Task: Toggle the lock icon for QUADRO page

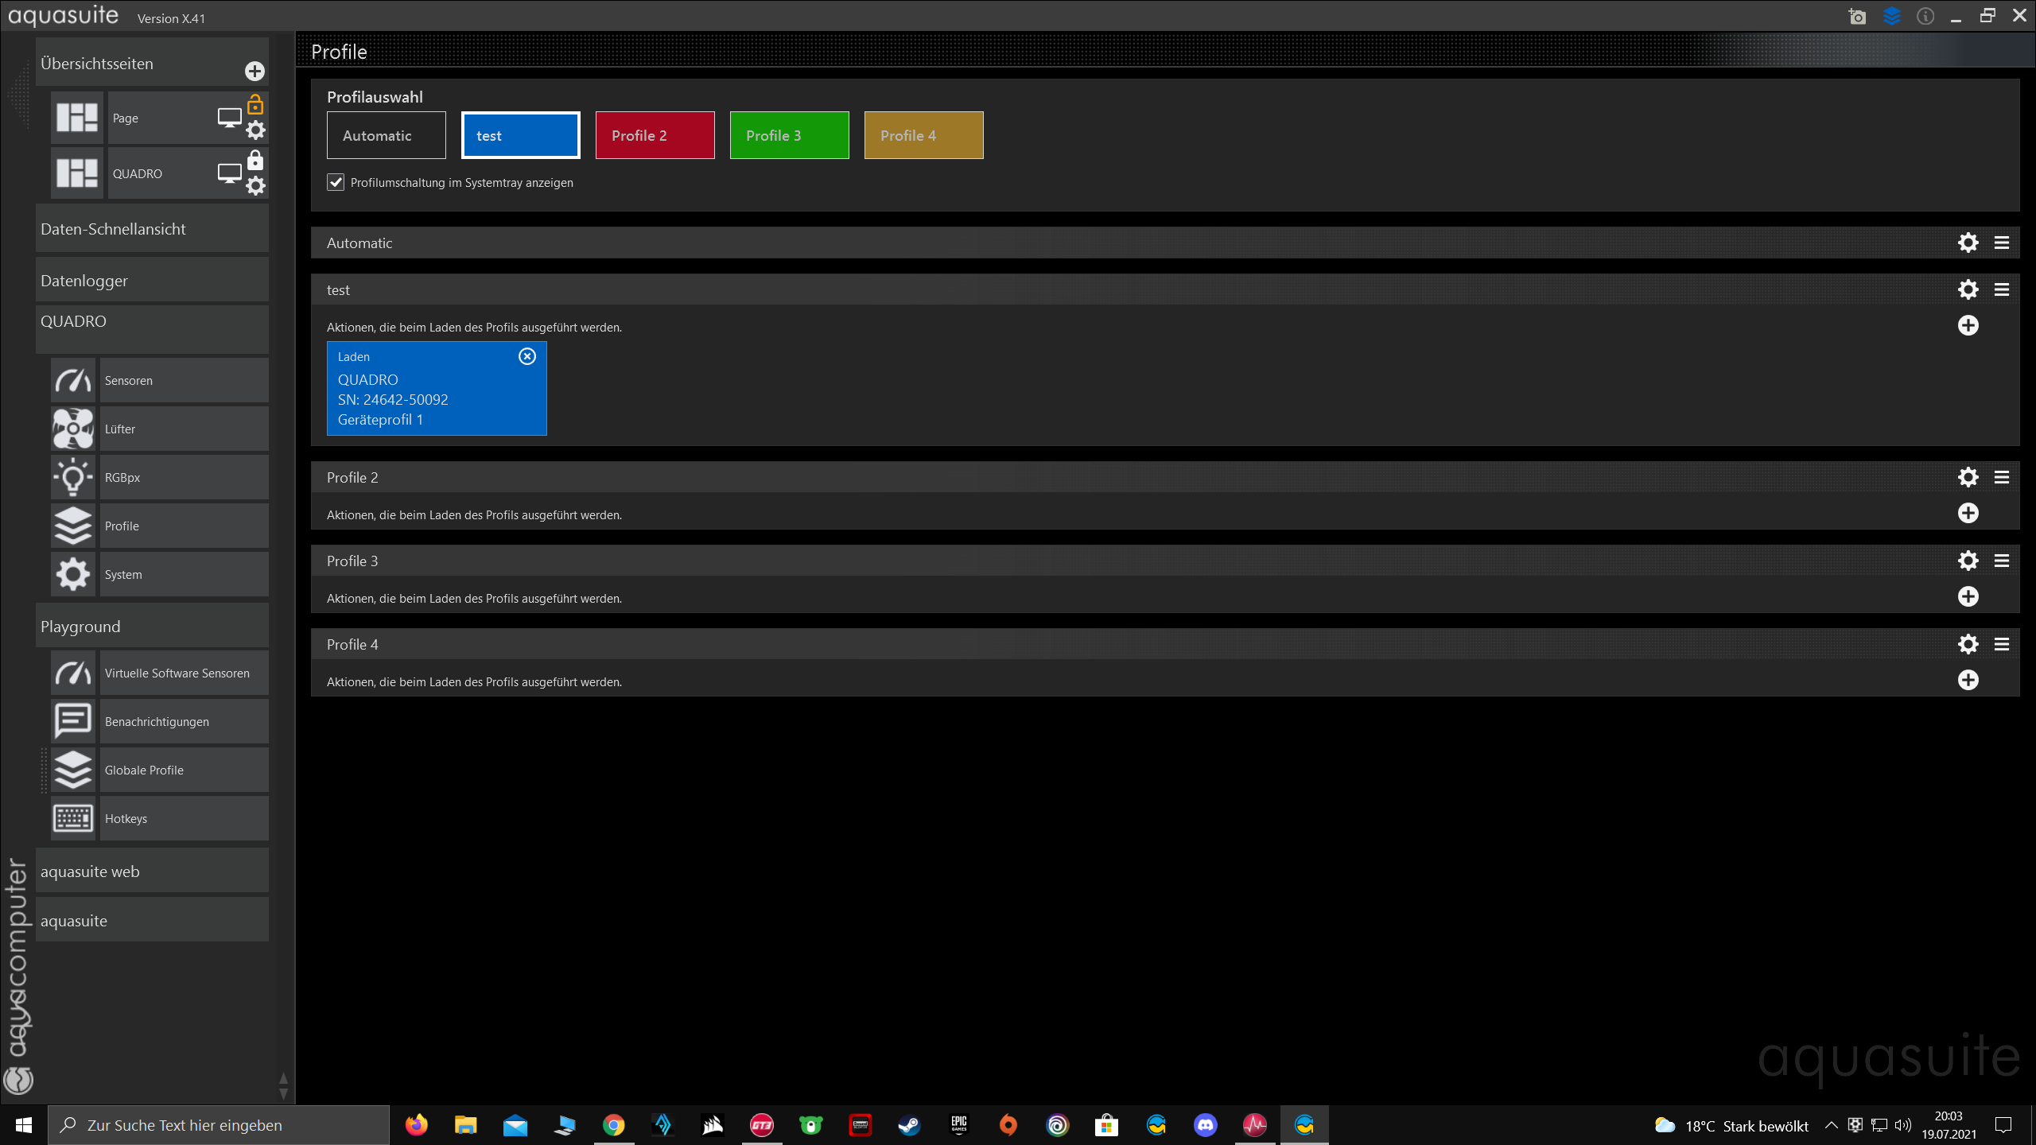Action: coord(255,161)
